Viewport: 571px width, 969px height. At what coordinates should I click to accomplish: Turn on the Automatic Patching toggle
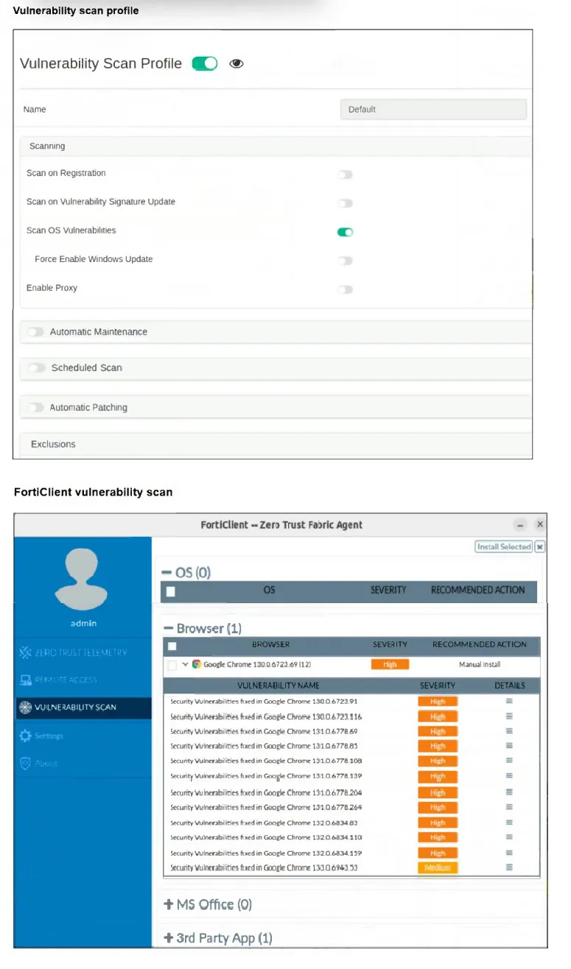click(x=35, y=407)
